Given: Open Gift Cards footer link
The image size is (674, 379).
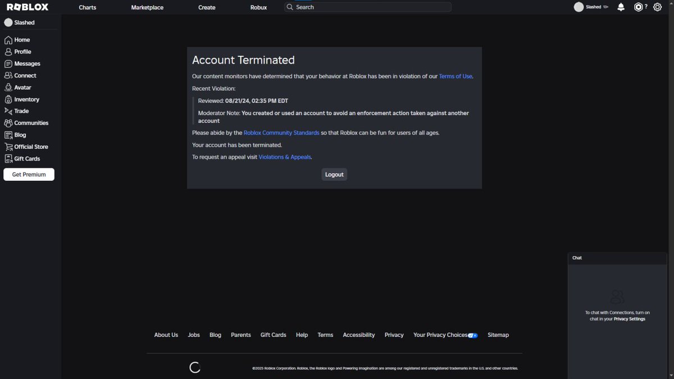Looking at the screenshot, I should (274, 335).
